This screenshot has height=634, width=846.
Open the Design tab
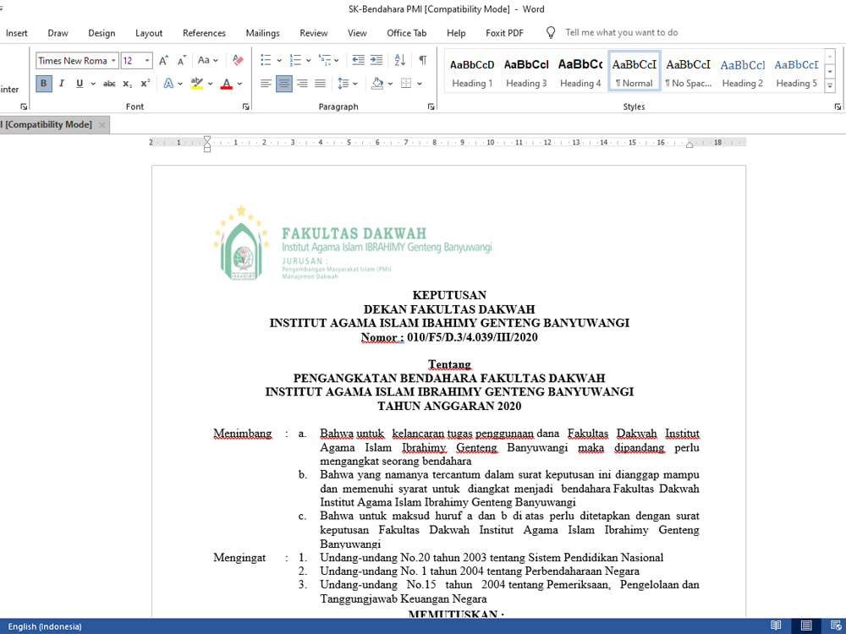click(x=102, y=33)
